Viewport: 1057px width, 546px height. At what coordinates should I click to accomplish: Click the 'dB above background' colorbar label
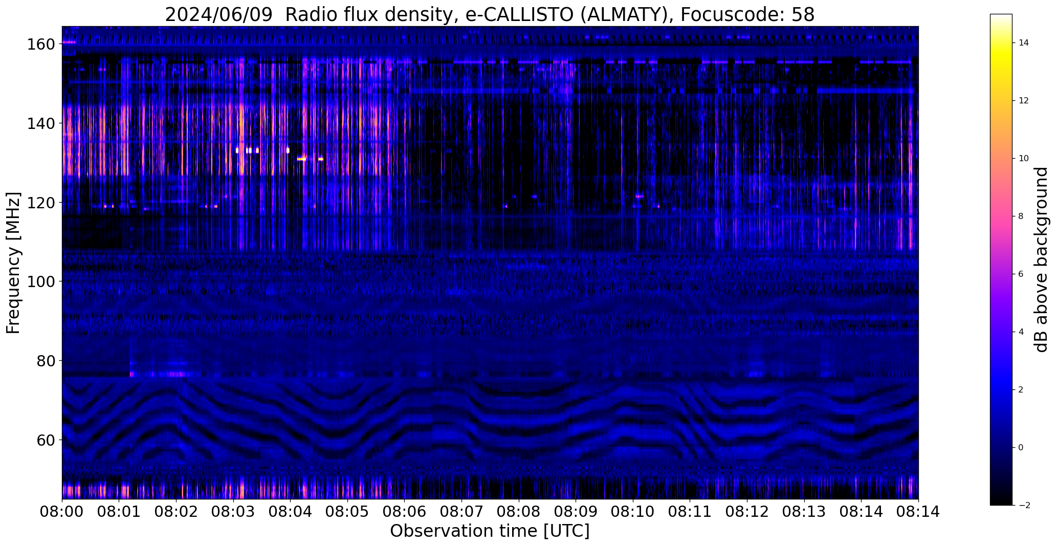(x=1041, y=259)
